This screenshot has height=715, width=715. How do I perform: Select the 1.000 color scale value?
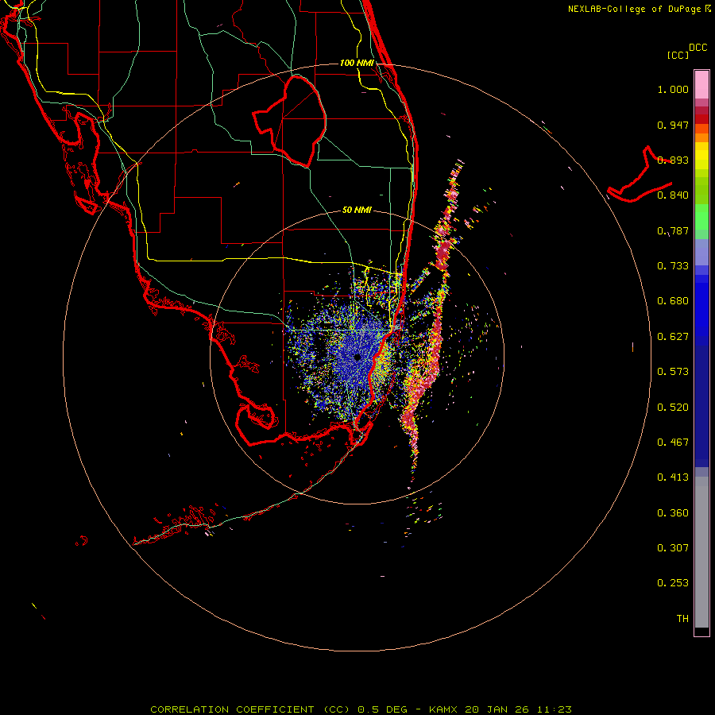673,89
